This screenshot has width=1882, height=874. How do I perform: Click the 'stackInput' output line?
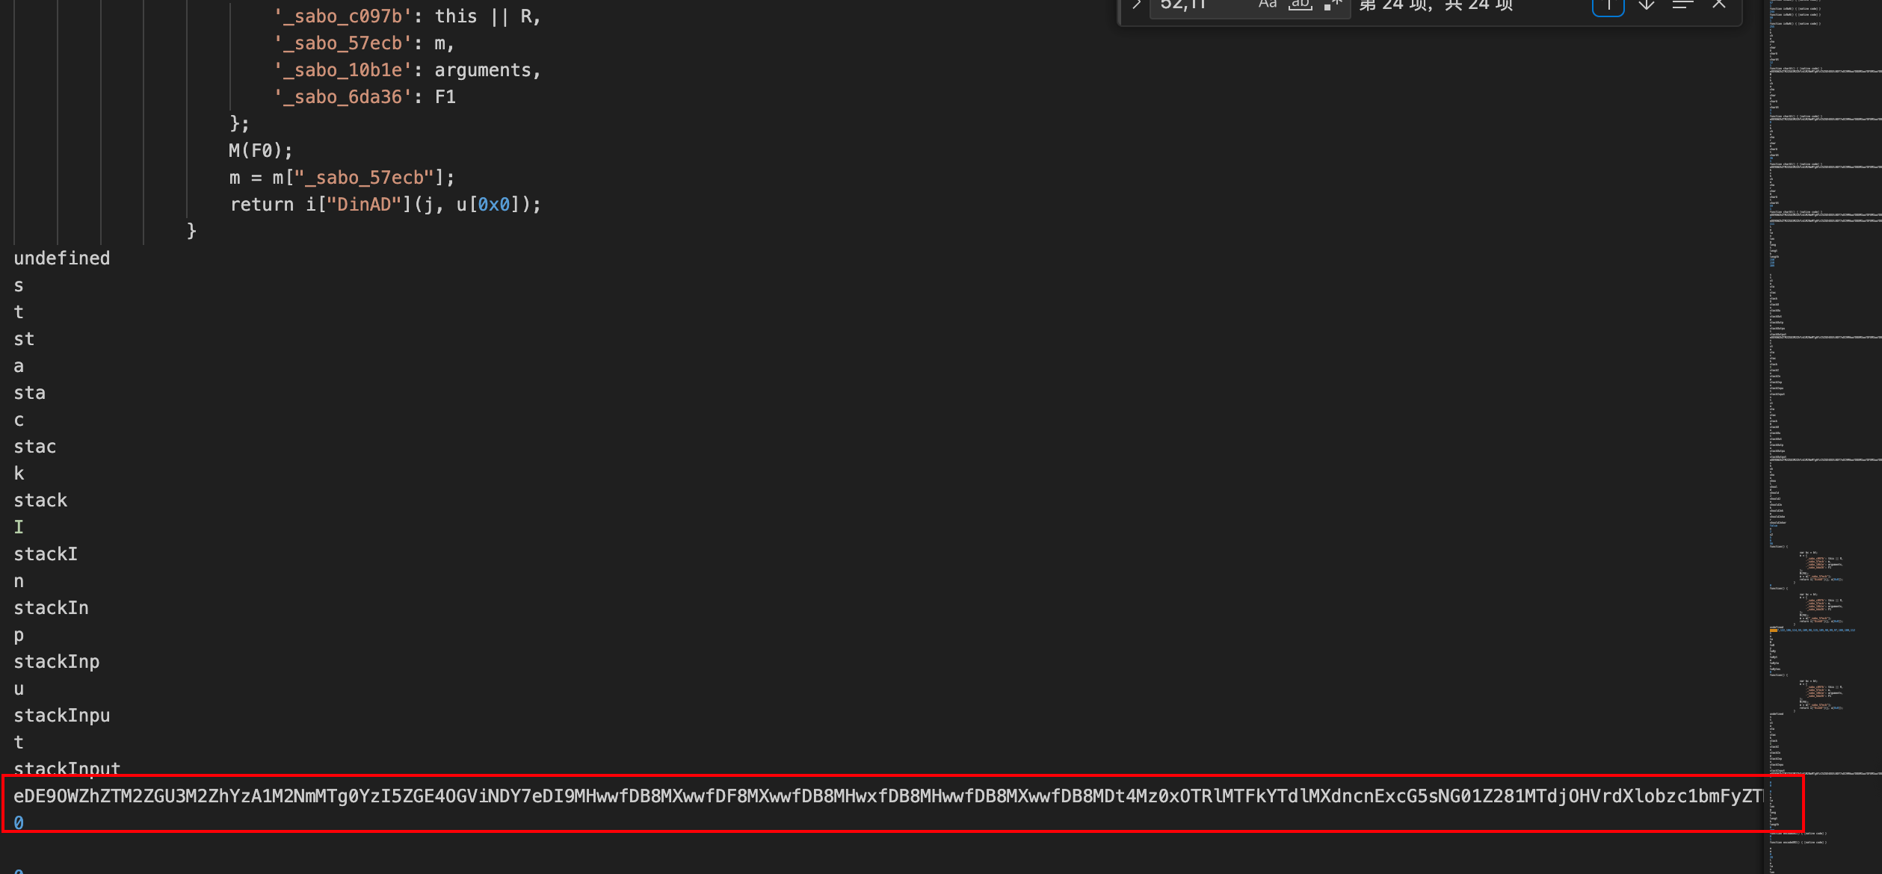coord(67,768)
